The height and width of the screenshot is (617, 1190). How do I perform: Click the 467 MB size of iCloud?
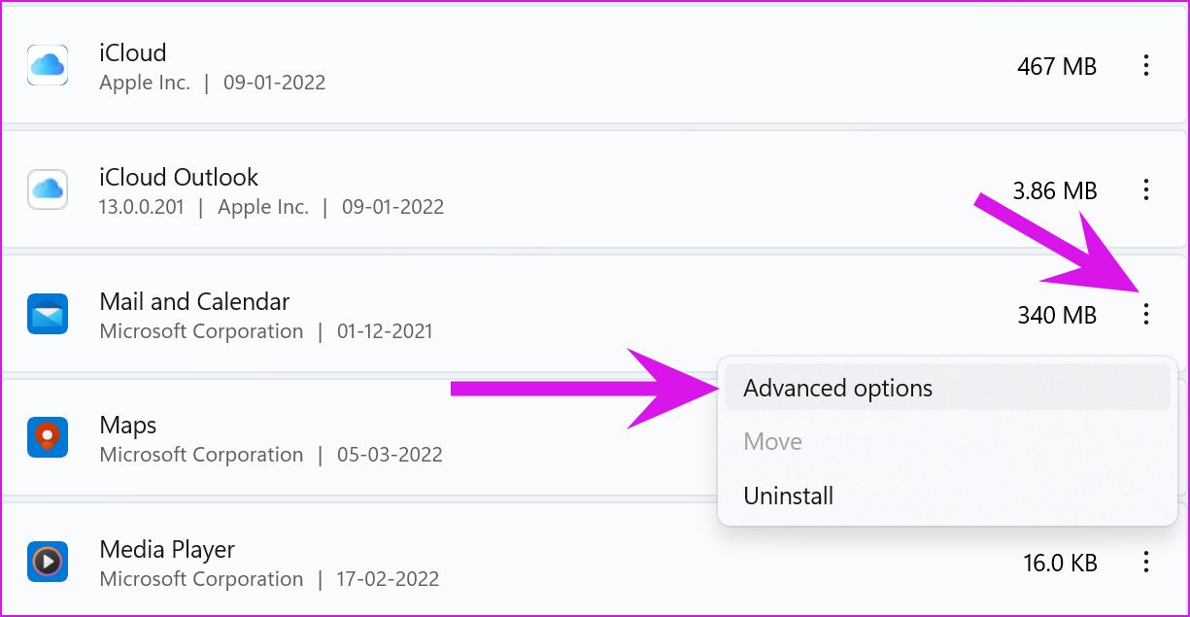[1057, 66]
